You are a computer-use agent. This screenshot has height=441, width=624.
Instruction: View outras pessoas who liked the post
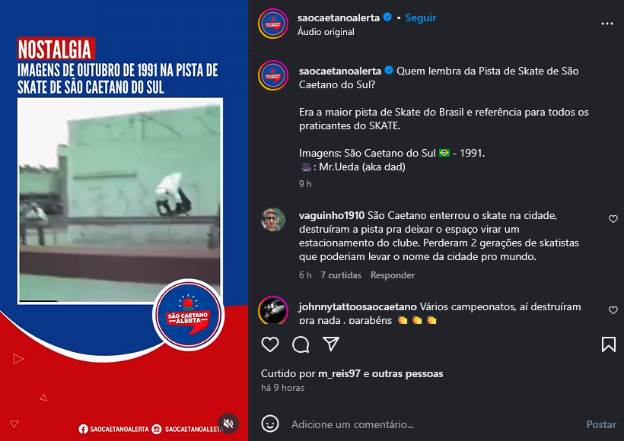pyautogui.click(x=408, y=374)
